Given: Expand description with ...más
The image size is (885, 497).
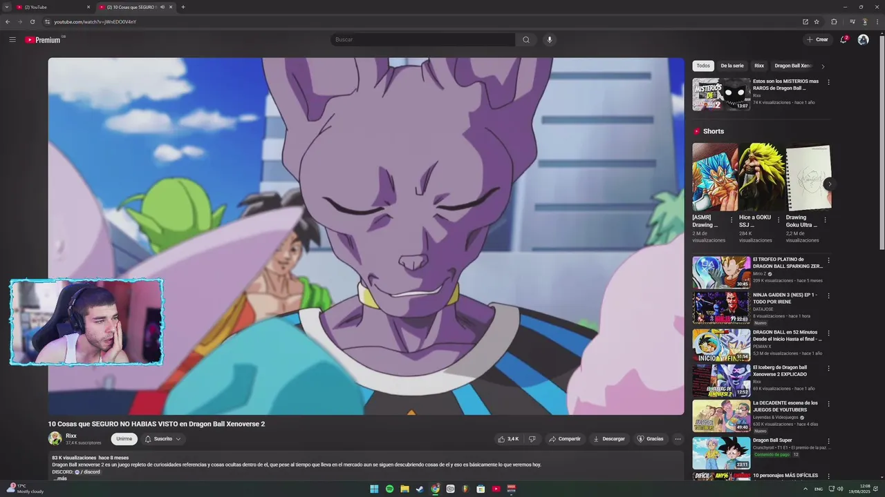Looking at the screenshot, I should coord(60,478).
